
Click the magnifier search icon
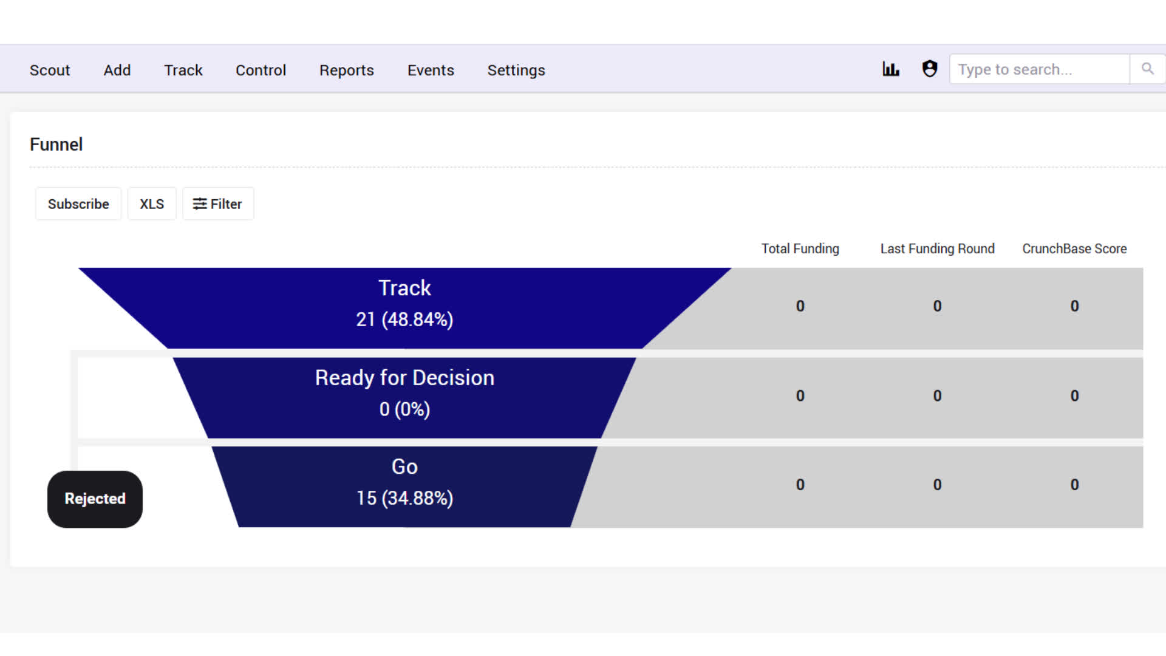coord(1147,69)
